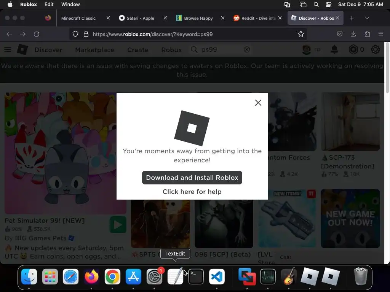Open the Firefox application hamburger menu

click(x=381, y=34)
